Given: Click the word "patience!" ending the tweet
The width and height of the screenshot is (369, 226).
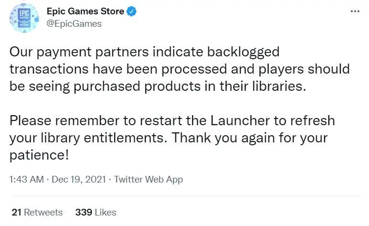Looking at the screenshot, I should click(39, 155).
